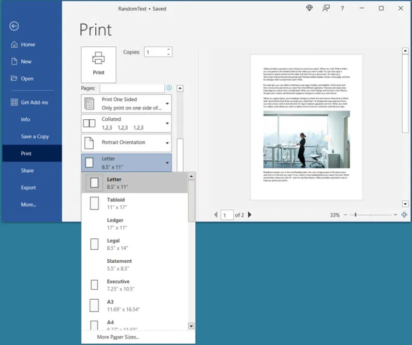Screen dimensions: 412x345
Task: Click the gem icon in the title bar
Action: tap(310, 8)
